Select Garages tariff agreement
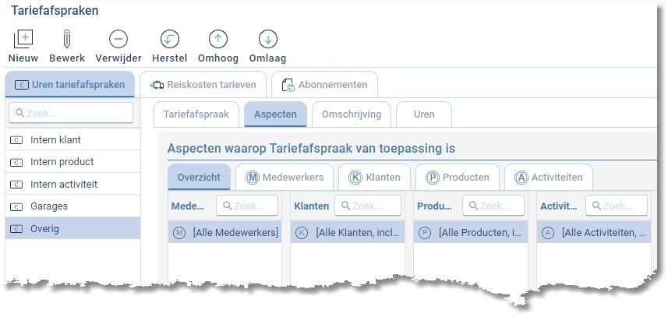Viewport: 668px width, 317px height. click(x=49, y=206)
